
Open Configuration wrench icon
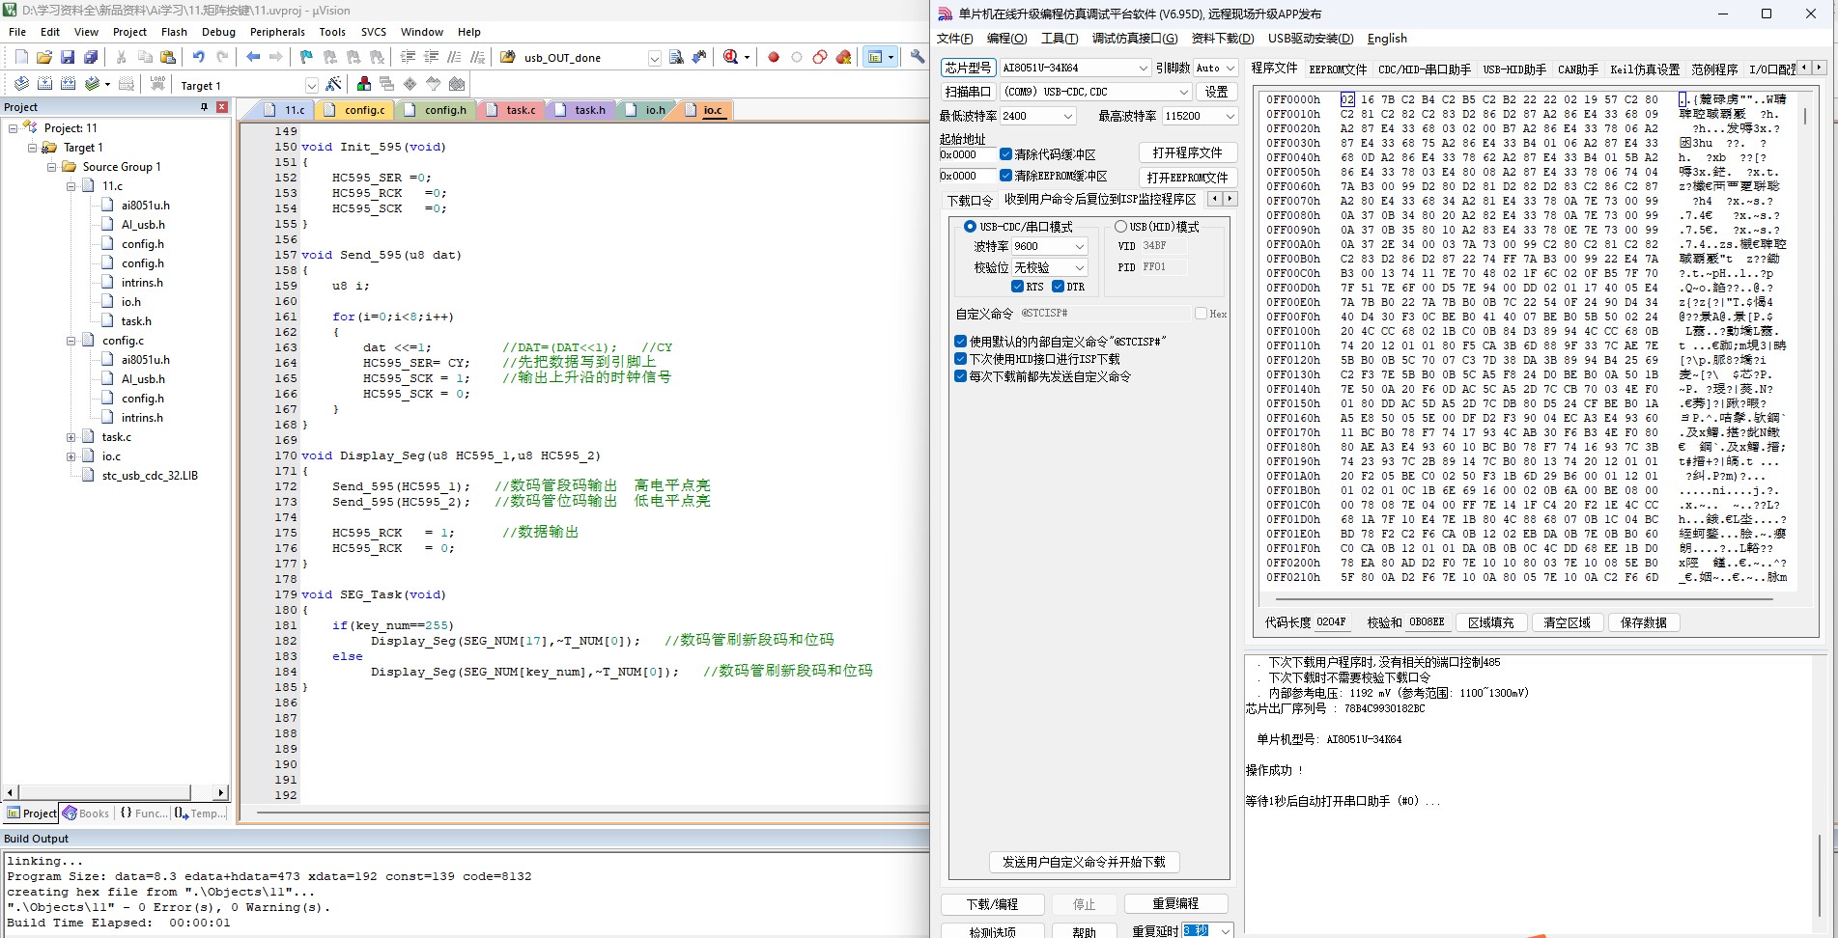coord(918,58)
